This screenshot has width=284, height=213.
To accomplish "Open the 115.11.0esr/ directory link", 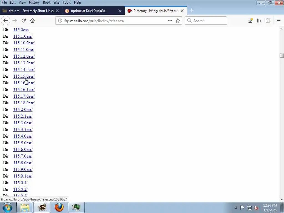I will 24,50.
